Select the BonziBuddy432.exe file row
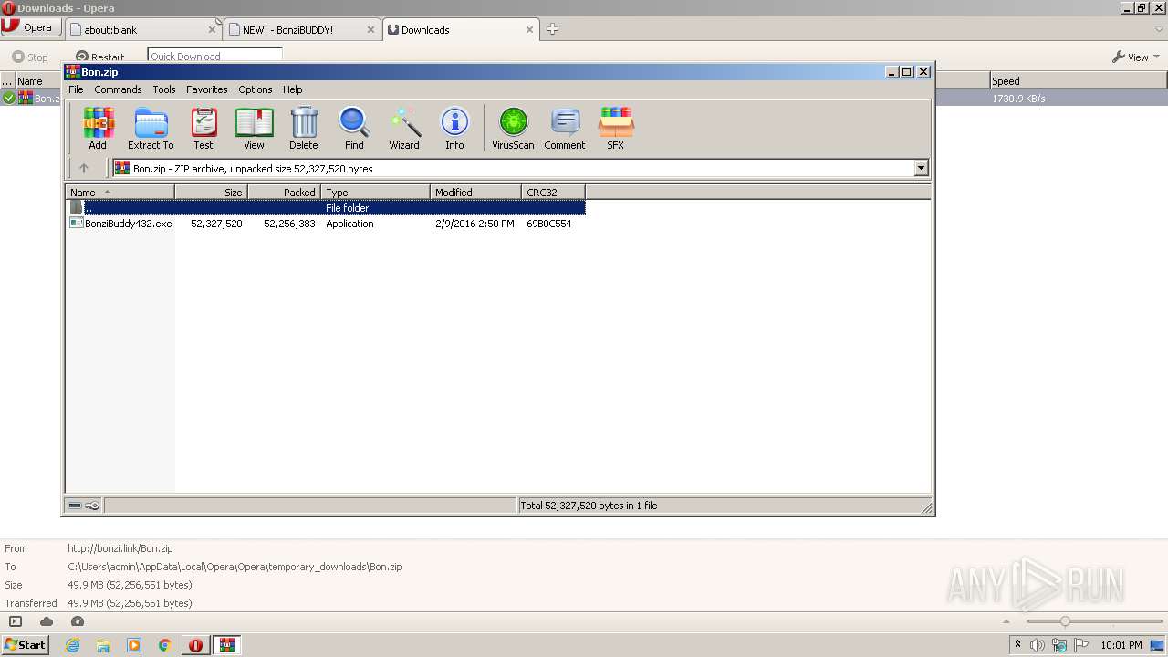This screenshot has height=657, width=1168. click(325, 224)
